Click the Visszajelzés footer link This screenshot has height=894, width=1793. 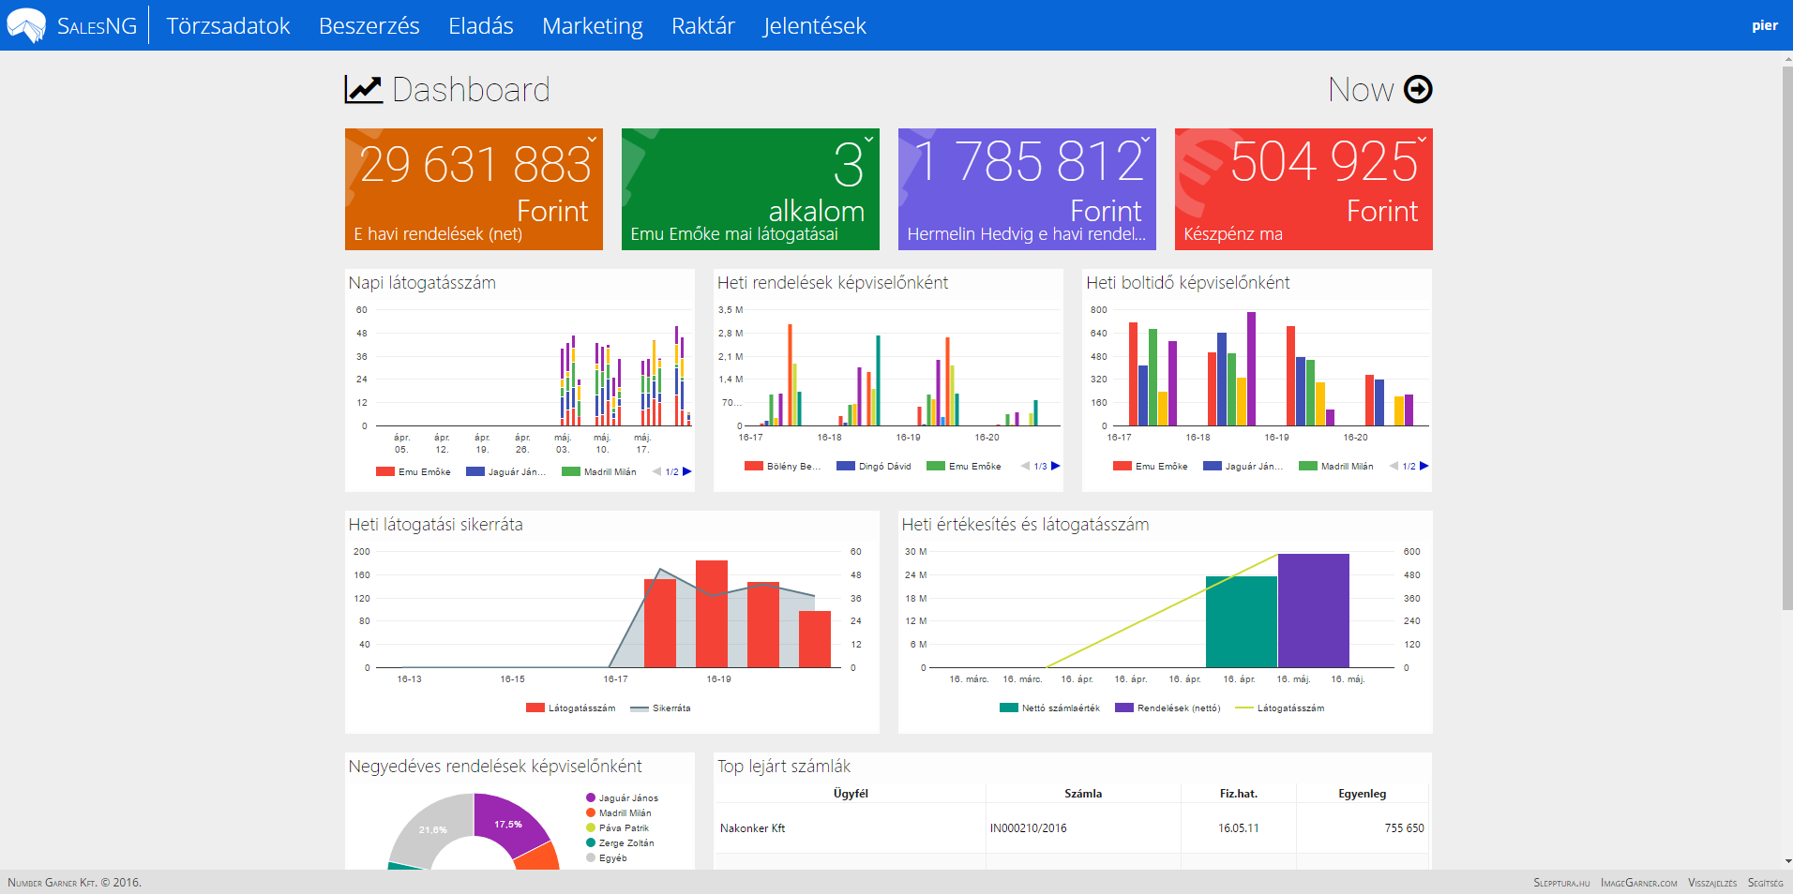coord(1712,883)
